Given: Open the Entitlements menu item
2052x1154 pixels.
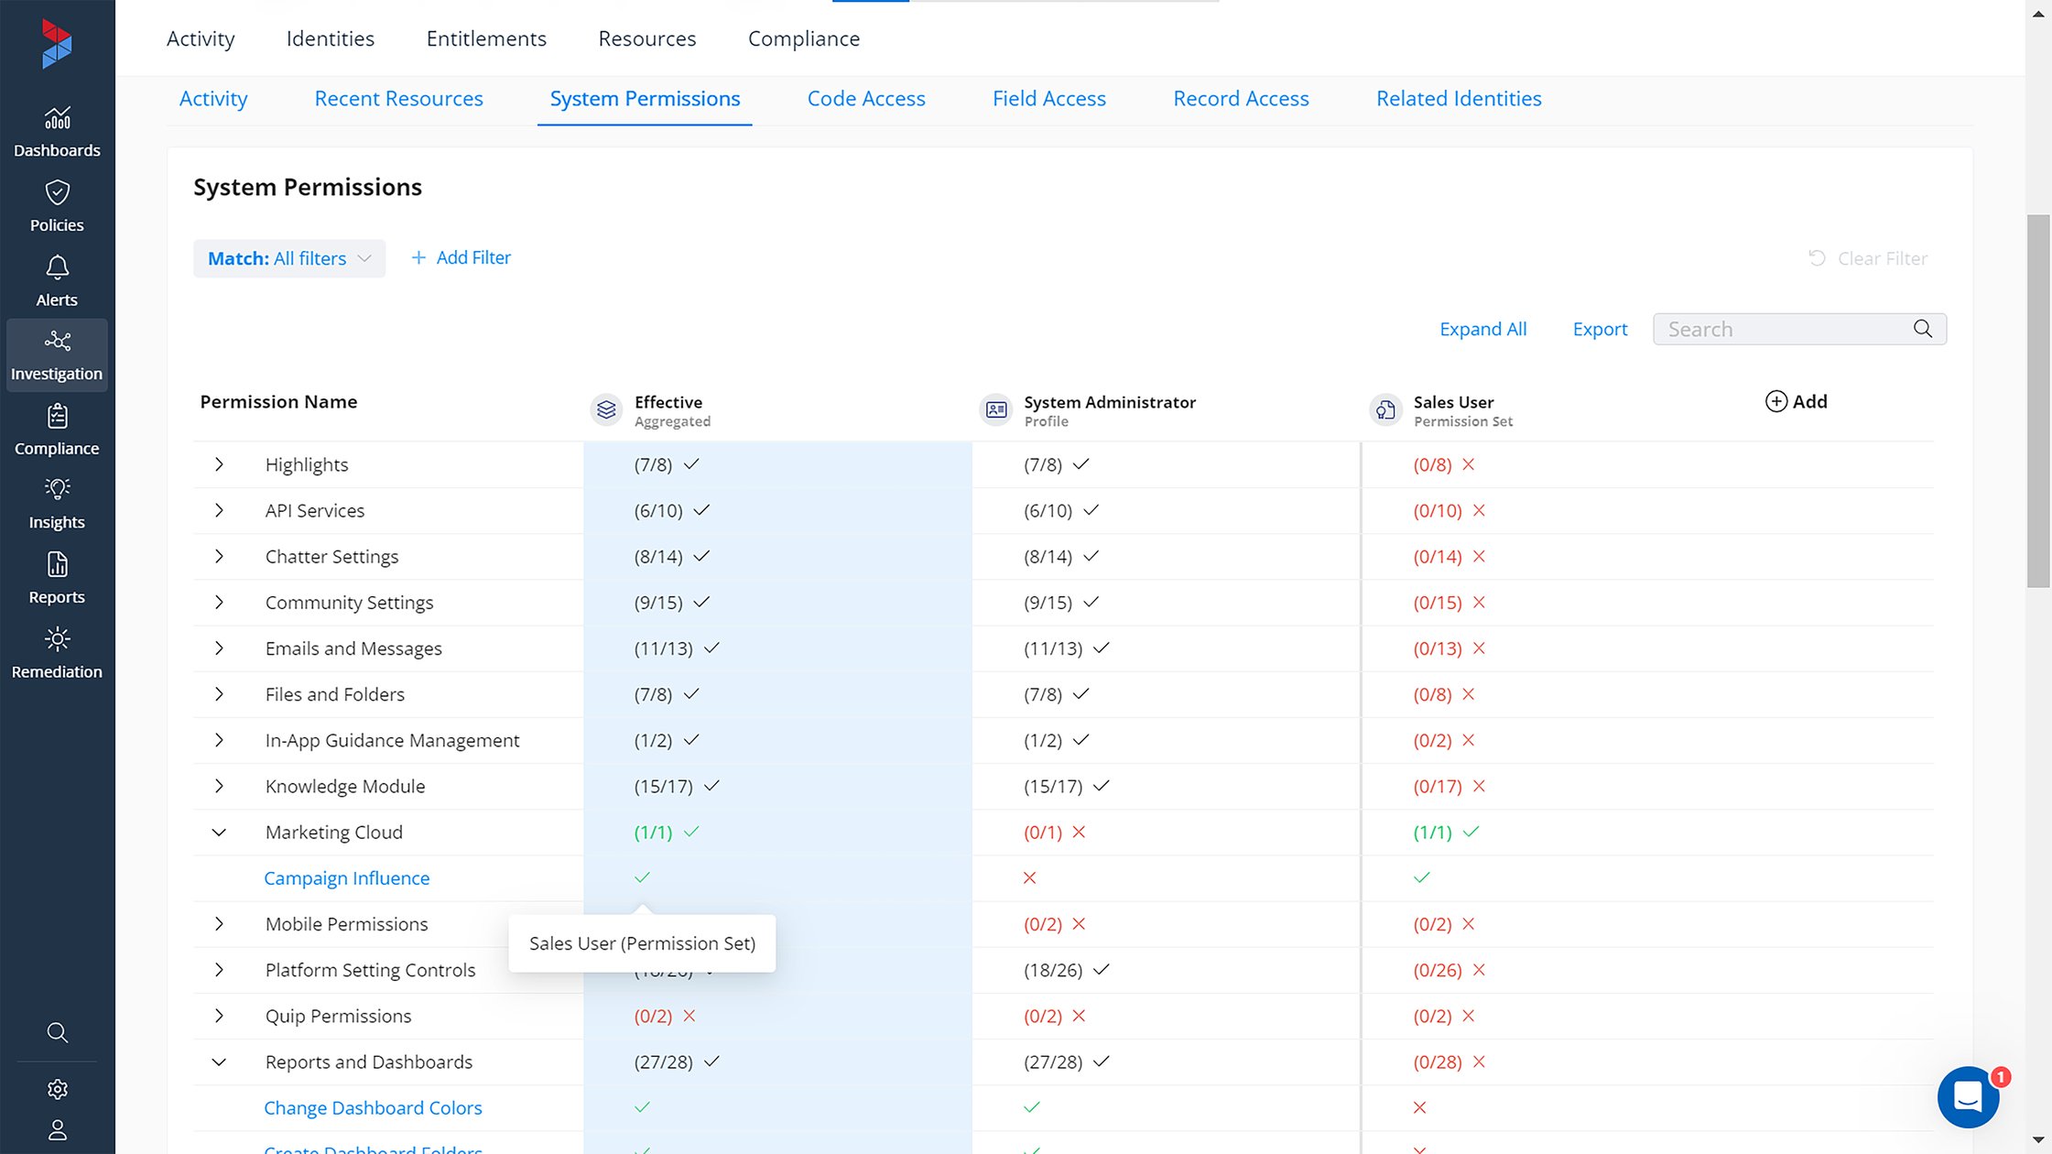Looking at the screenshot, I should (485, 38).
